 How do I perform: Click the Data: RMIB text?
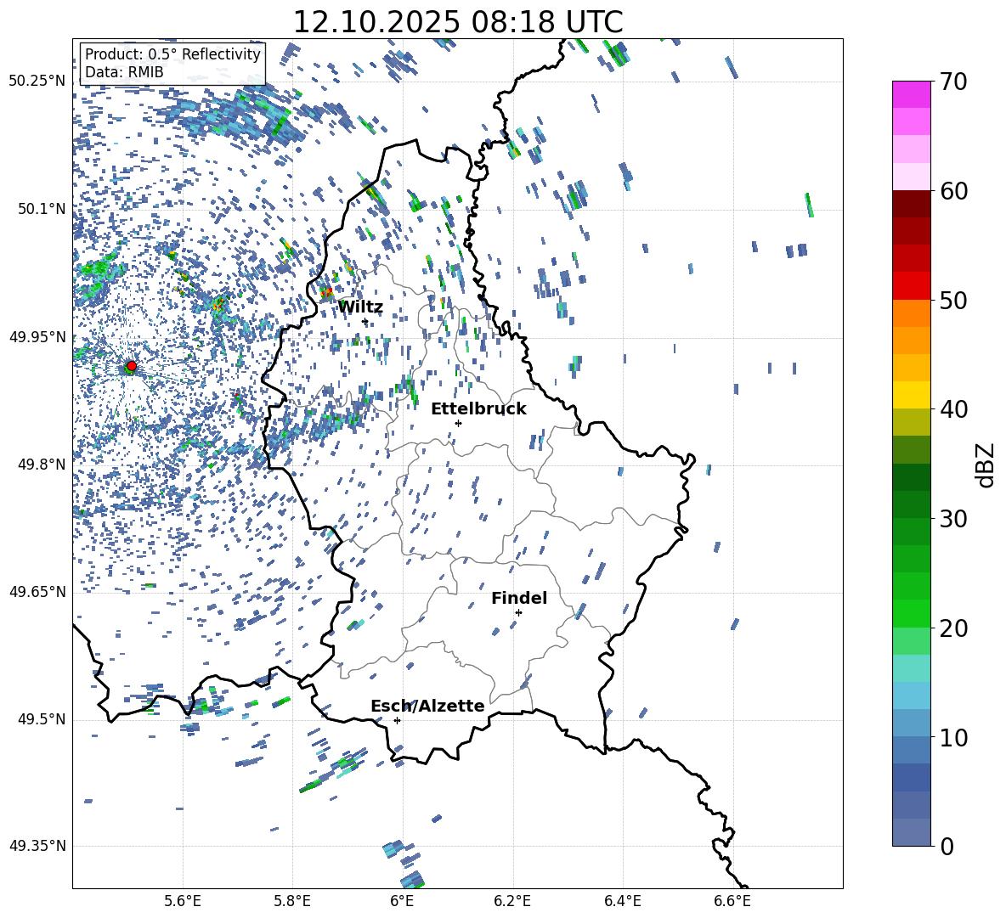tap(124, 72)
